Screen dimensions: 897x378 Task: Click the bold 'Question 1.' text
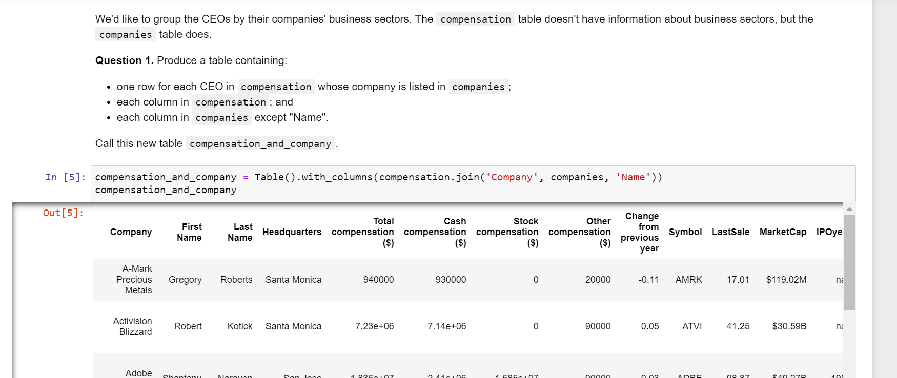pos(125,60)
